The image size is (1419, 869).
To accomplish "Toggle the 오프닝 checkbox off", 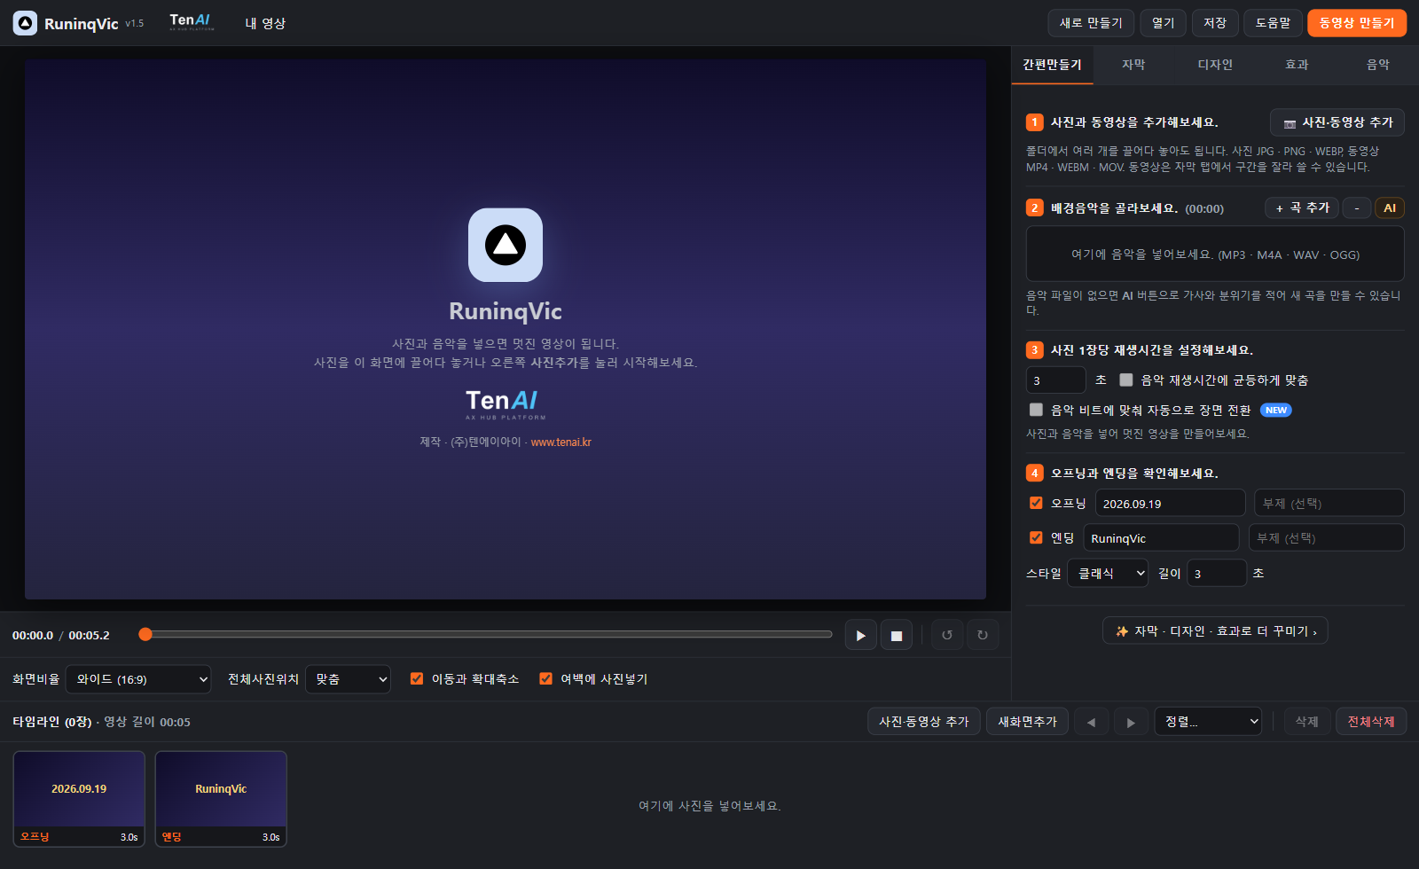I will click(x=1036, y=503).
